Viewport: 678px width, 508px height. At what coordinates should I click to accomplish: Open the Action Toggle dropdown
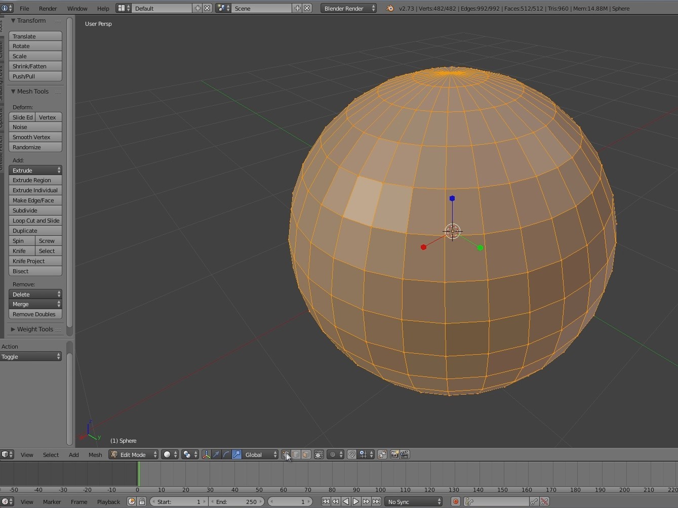tap(31, 357)
